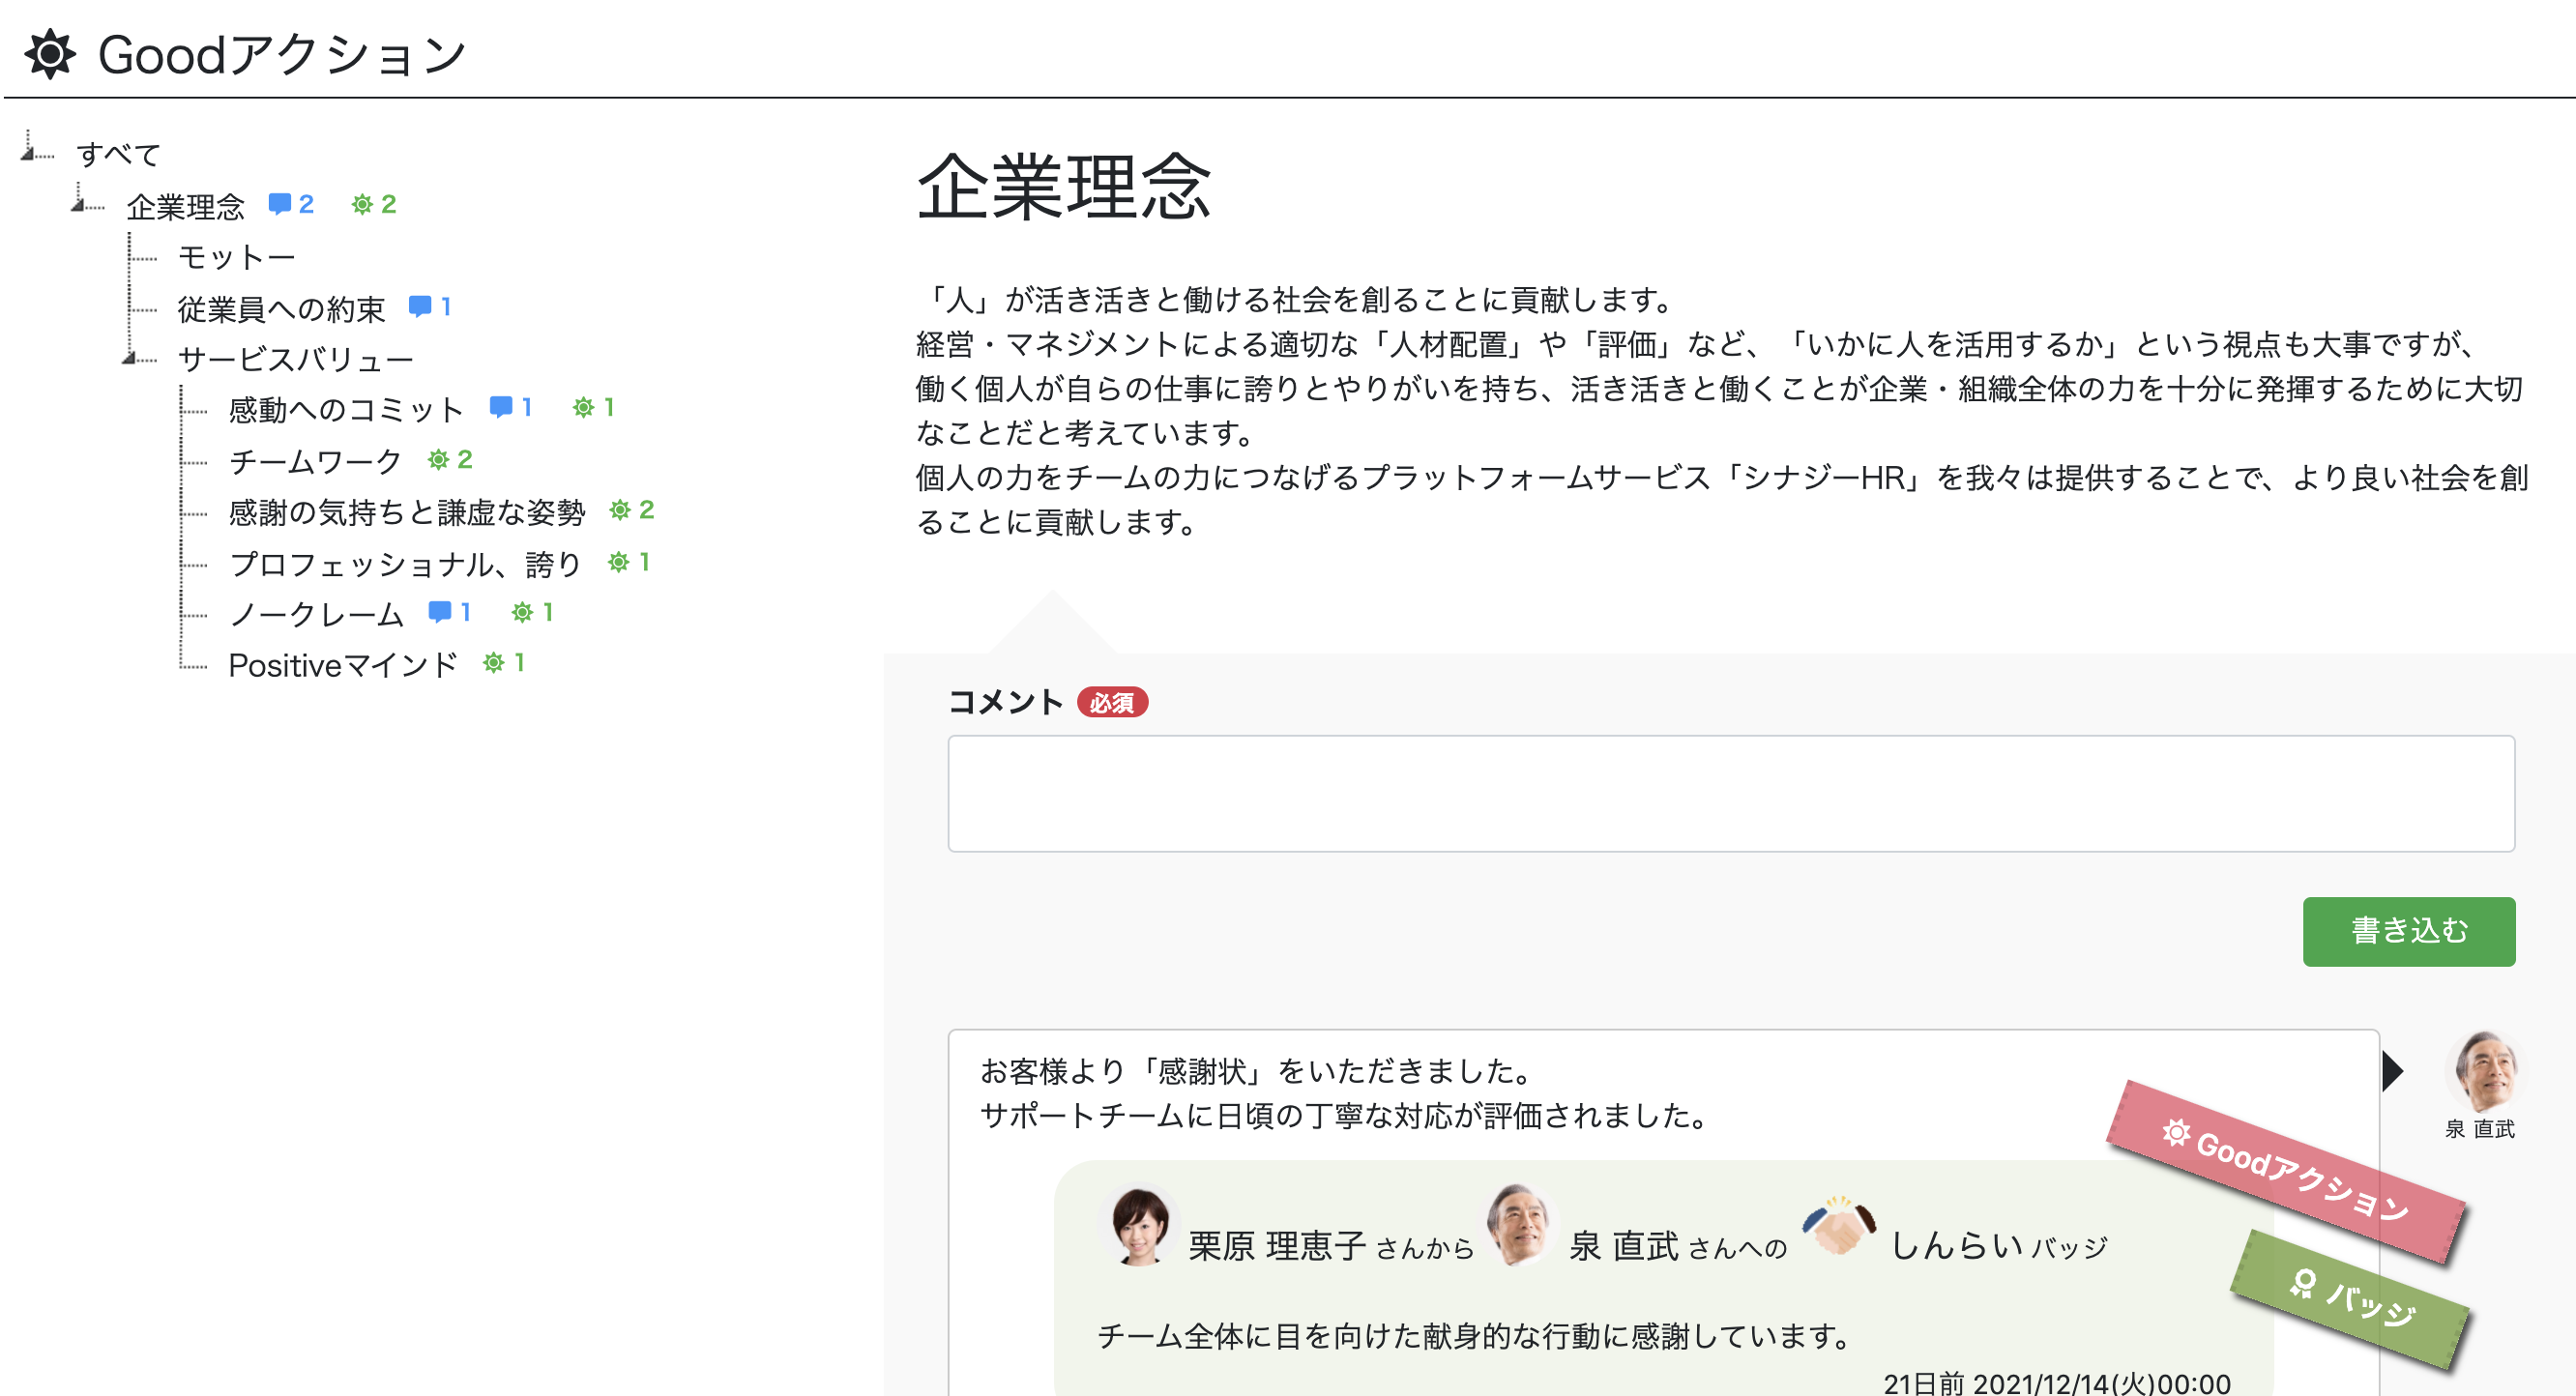Click 泉 直武's avatar inside the badge card
This screenshot has width=2576, height=1396.
pos(1520,1225)
